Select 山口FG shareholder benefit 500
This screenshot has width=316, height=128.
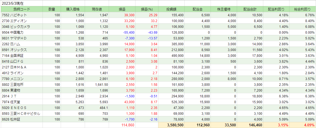224,61
